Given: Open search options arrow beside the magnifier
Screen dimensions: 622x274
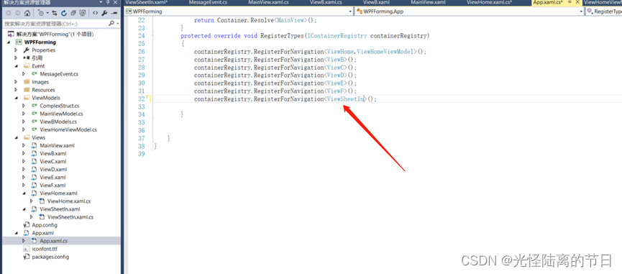Looking at the screenshot, I should point(117,24).
